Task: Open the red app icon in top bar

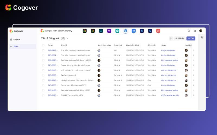Action: 158,31
